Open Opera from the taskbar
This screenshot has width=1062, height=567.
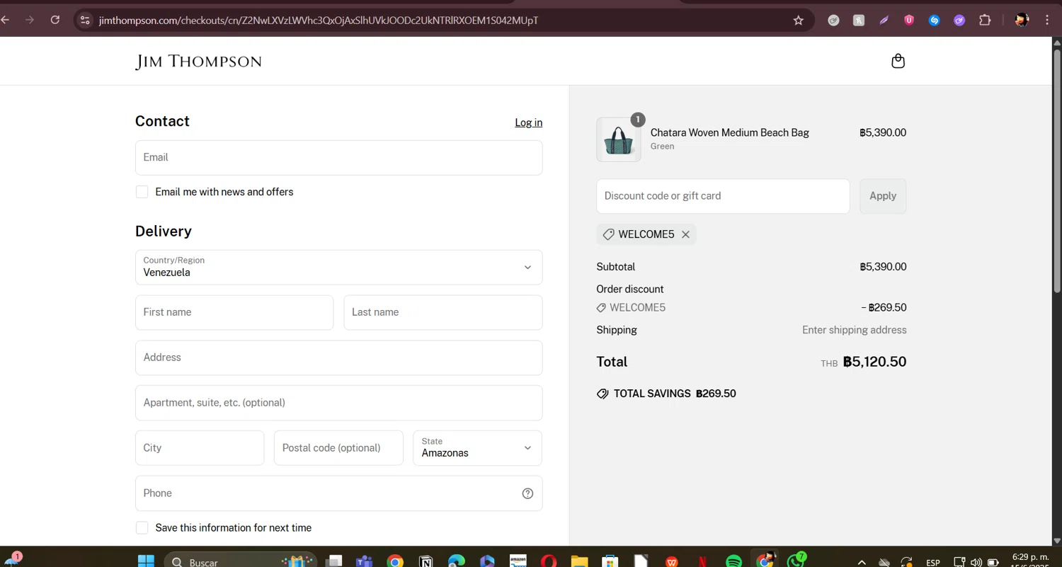[549, 562]
